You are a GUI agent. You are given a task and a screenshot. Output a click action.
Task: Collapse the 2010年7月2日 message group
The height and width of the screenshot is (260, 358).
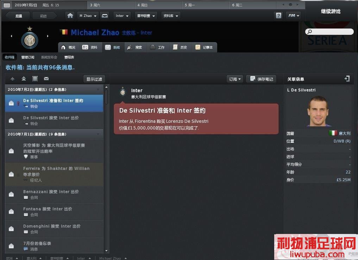coord(99,89)
